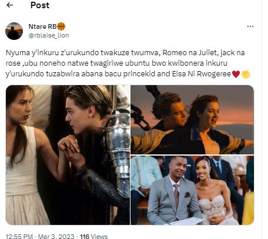
Task: Open the Romeo and Juliet movie photo
Action: [68, 155]
